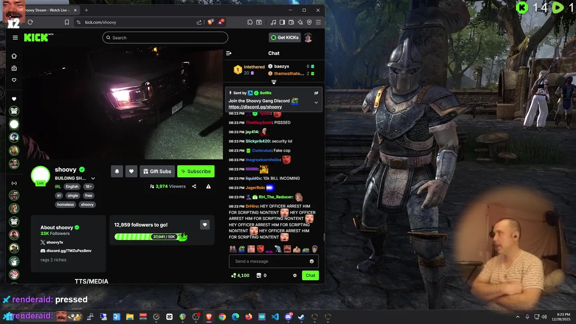This screenshot has height=324, width=576.
Task: Click DrHiro's username in chat
Action: coord(252,206)
